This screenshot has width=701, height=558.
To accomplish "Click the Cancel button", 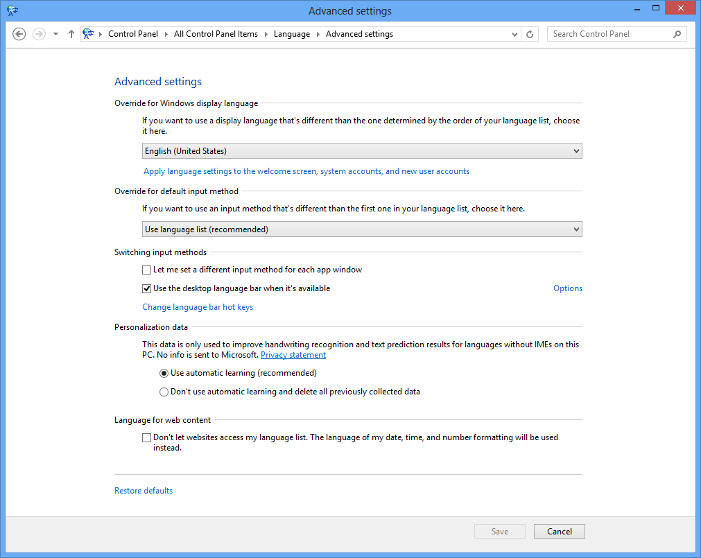I will [560, 531].
